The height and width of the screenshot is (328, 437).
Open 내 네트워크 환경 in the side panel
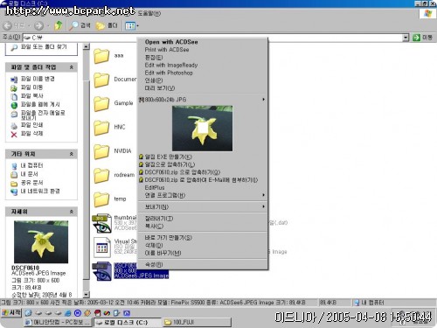pyautogui.click(x=35, y=191)
